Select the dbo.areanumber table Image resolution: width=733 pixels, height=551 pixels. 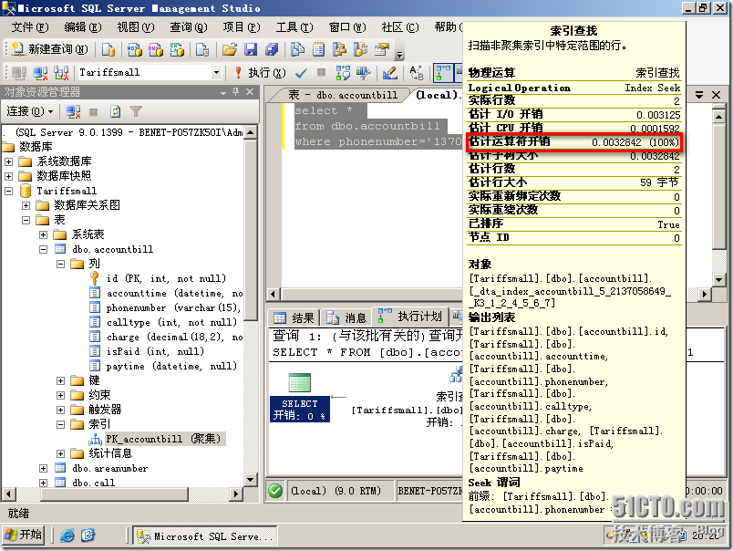pos(109,468)
